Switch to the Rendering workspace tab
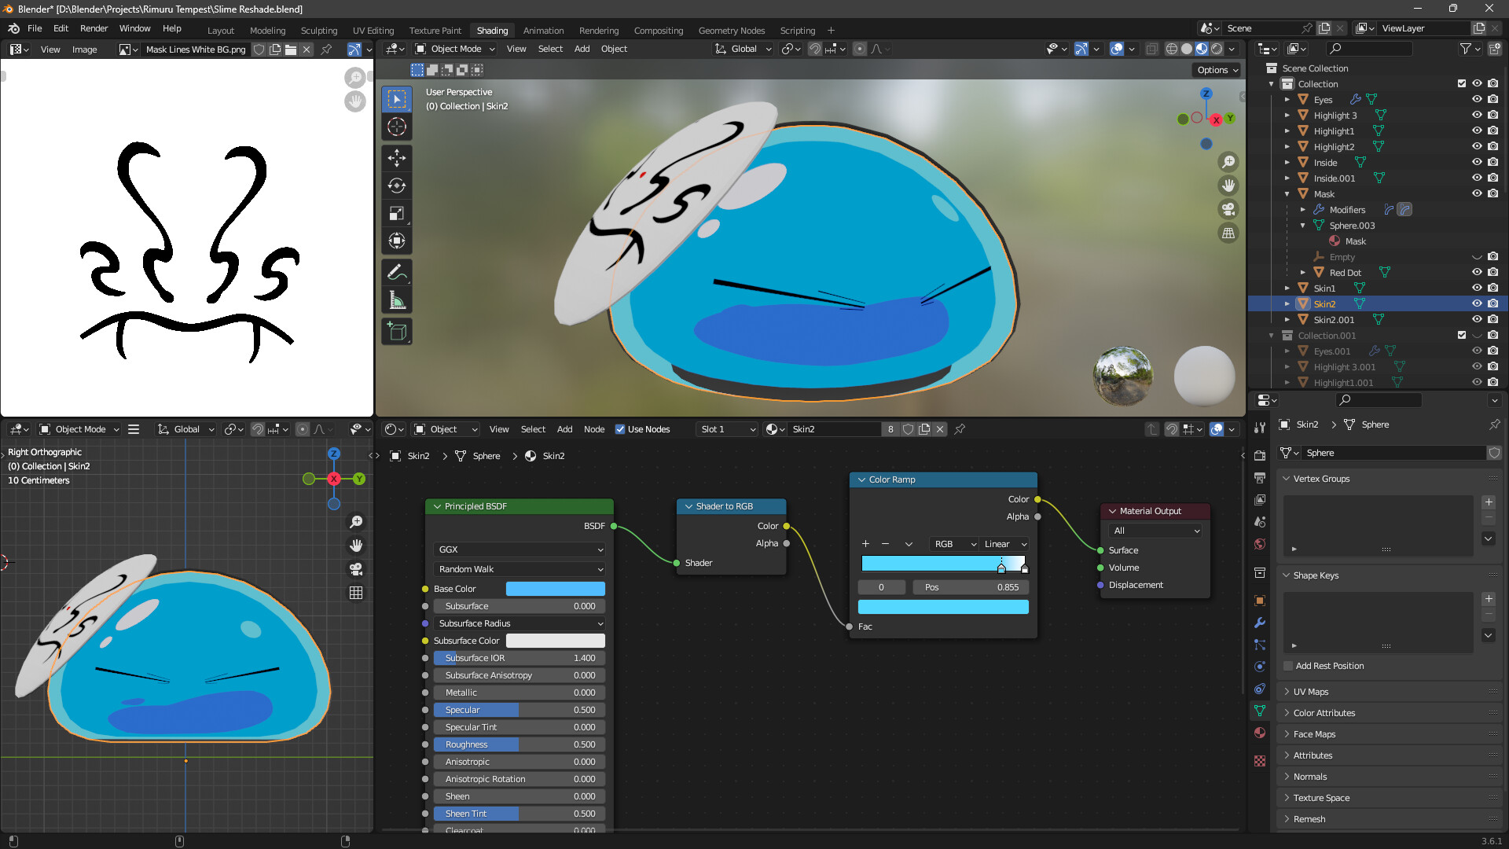Screen dimensions: 1509x849 tap(599, 30)
